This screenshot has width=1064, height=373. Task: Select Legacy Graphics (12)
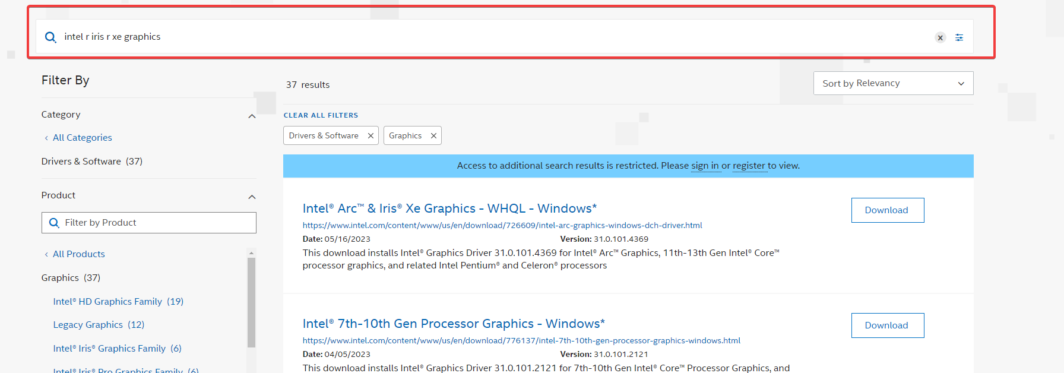[99, 325]
